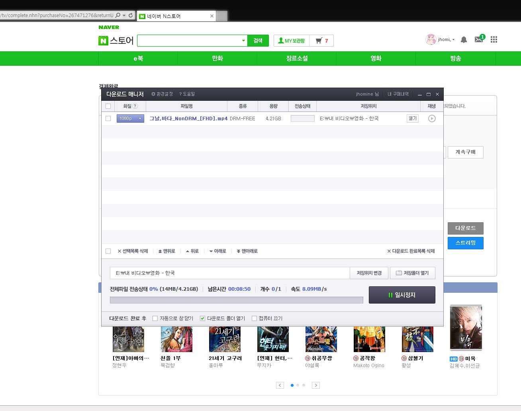Open address bar dropdown arrow
The height and width of the screenshot is (411, 521).
pyautogui.click(x=124, y=16)
